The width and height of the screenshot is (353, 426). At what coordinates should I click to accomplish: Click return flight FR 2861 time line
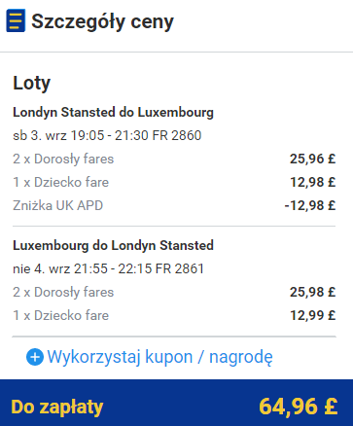pyautogui.click(x=108, y=268)
